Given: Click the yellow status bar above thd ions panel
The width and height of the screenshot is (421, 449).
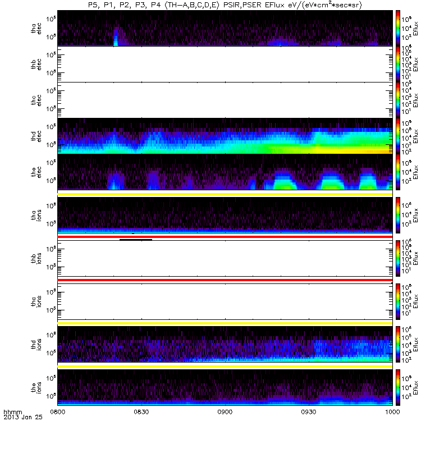Looking at the screenshot, I should point(225,323).
